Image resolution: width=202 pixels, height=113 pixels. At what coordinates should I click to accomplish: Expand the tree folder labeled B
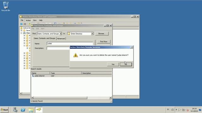point(24,35)
